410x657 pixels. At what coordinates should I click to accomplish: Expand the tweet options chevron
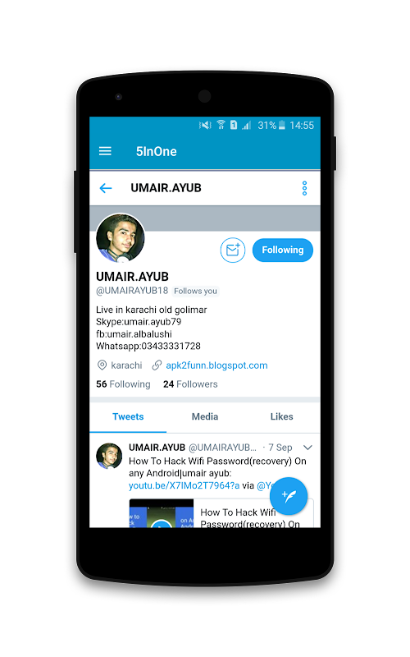(x=308, y=448)
